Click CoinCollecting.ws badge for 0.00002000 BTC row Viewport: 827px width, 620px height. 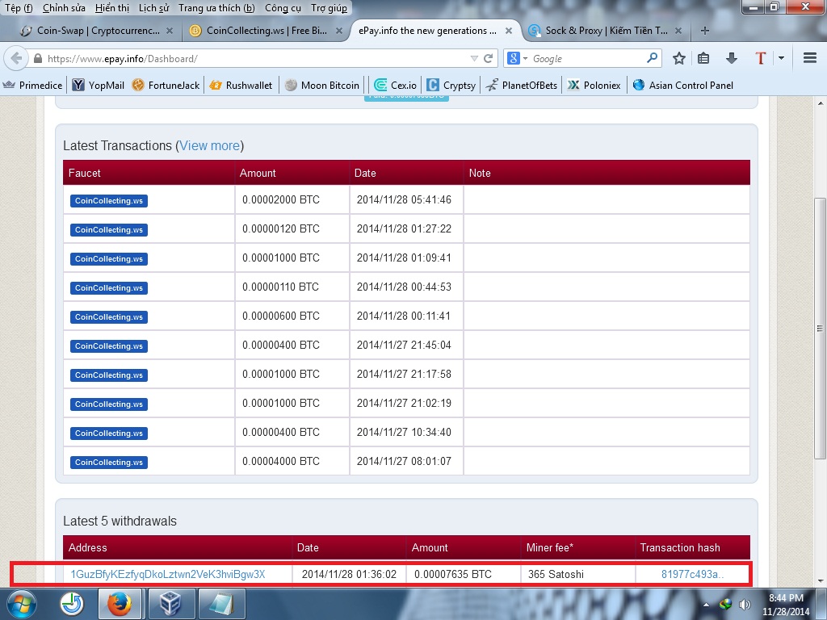(109, 201)
